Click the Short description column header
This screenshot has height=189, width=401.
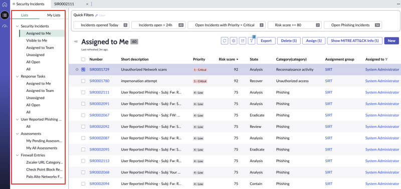[135, 59]
